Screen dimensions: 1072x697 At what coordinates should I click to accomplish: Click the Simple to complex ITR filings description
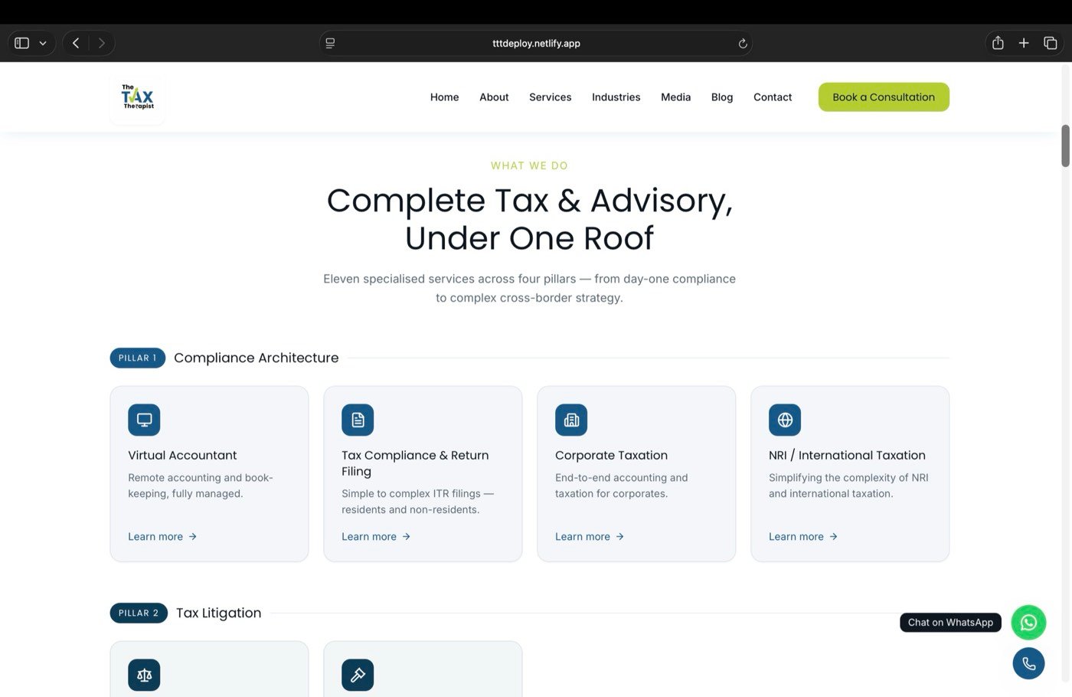pyautogui.click(x=418, y=502)
